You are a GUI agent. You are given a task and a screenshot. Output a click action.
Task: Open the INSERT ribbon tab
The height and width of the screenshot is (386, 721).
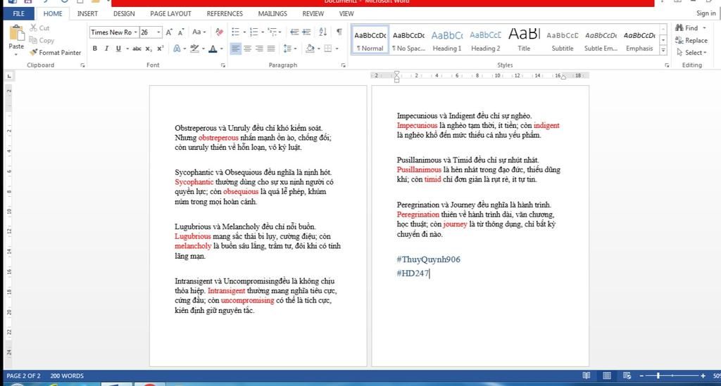[x=87, y=13]
